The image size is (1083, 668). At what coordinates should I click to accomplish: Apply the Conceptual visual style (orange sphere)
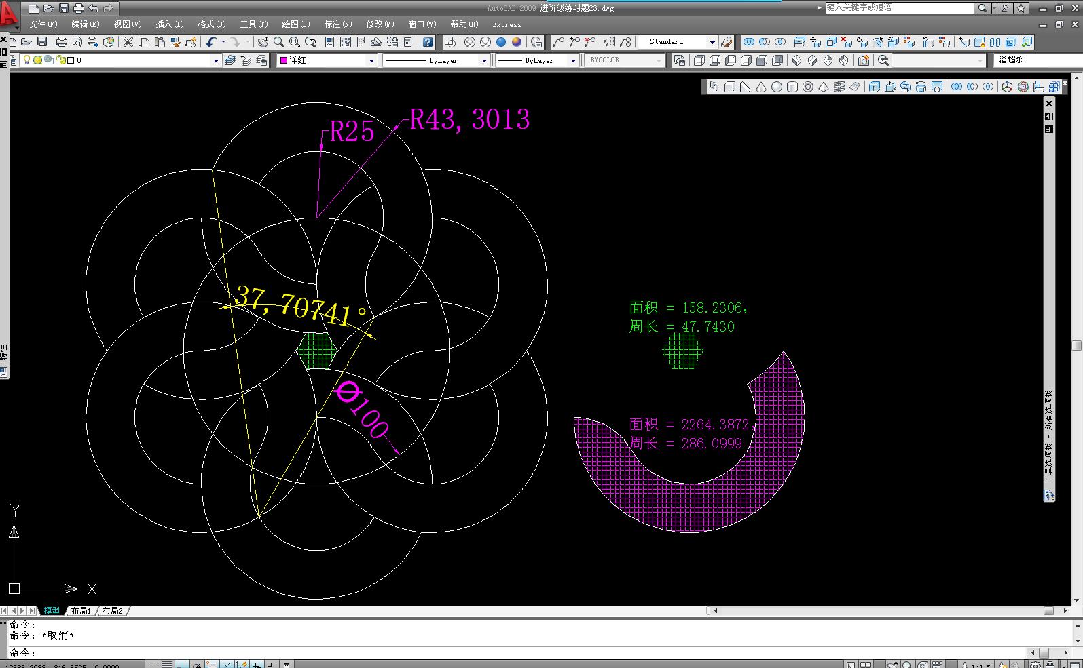(517, 42)
